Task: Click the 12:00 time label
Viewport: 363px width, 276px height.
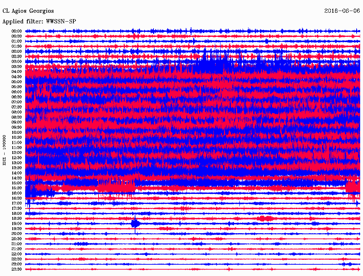Action: (x=17, y=153)
